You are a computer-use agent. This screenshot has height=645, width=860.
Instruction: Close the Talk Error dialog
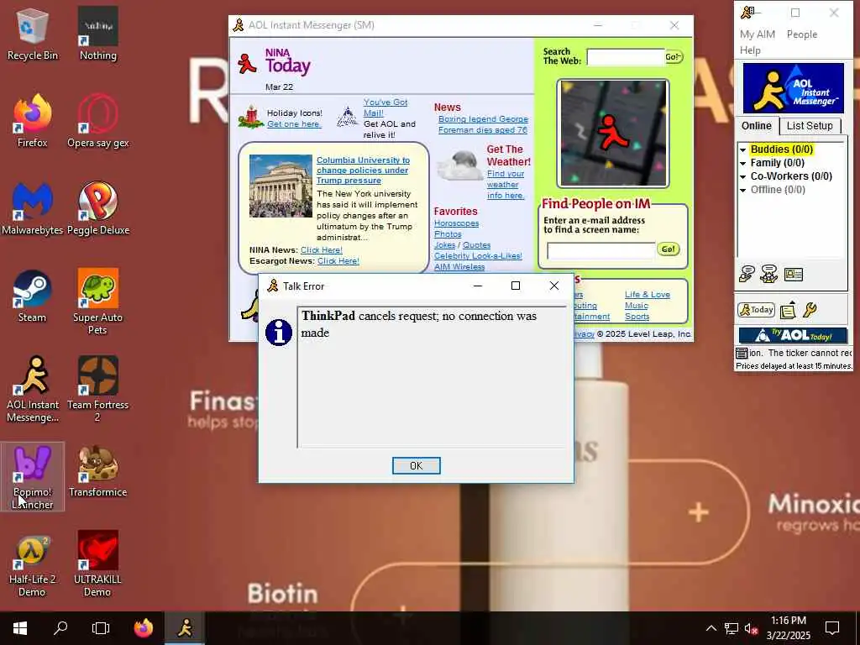(x=554, y=286)
